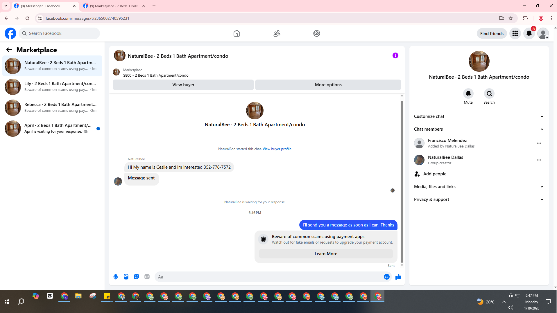Viewport: 557px width, 313px height.
Task: Mute this conversation with bell icon
Action: tap(468, 93)
